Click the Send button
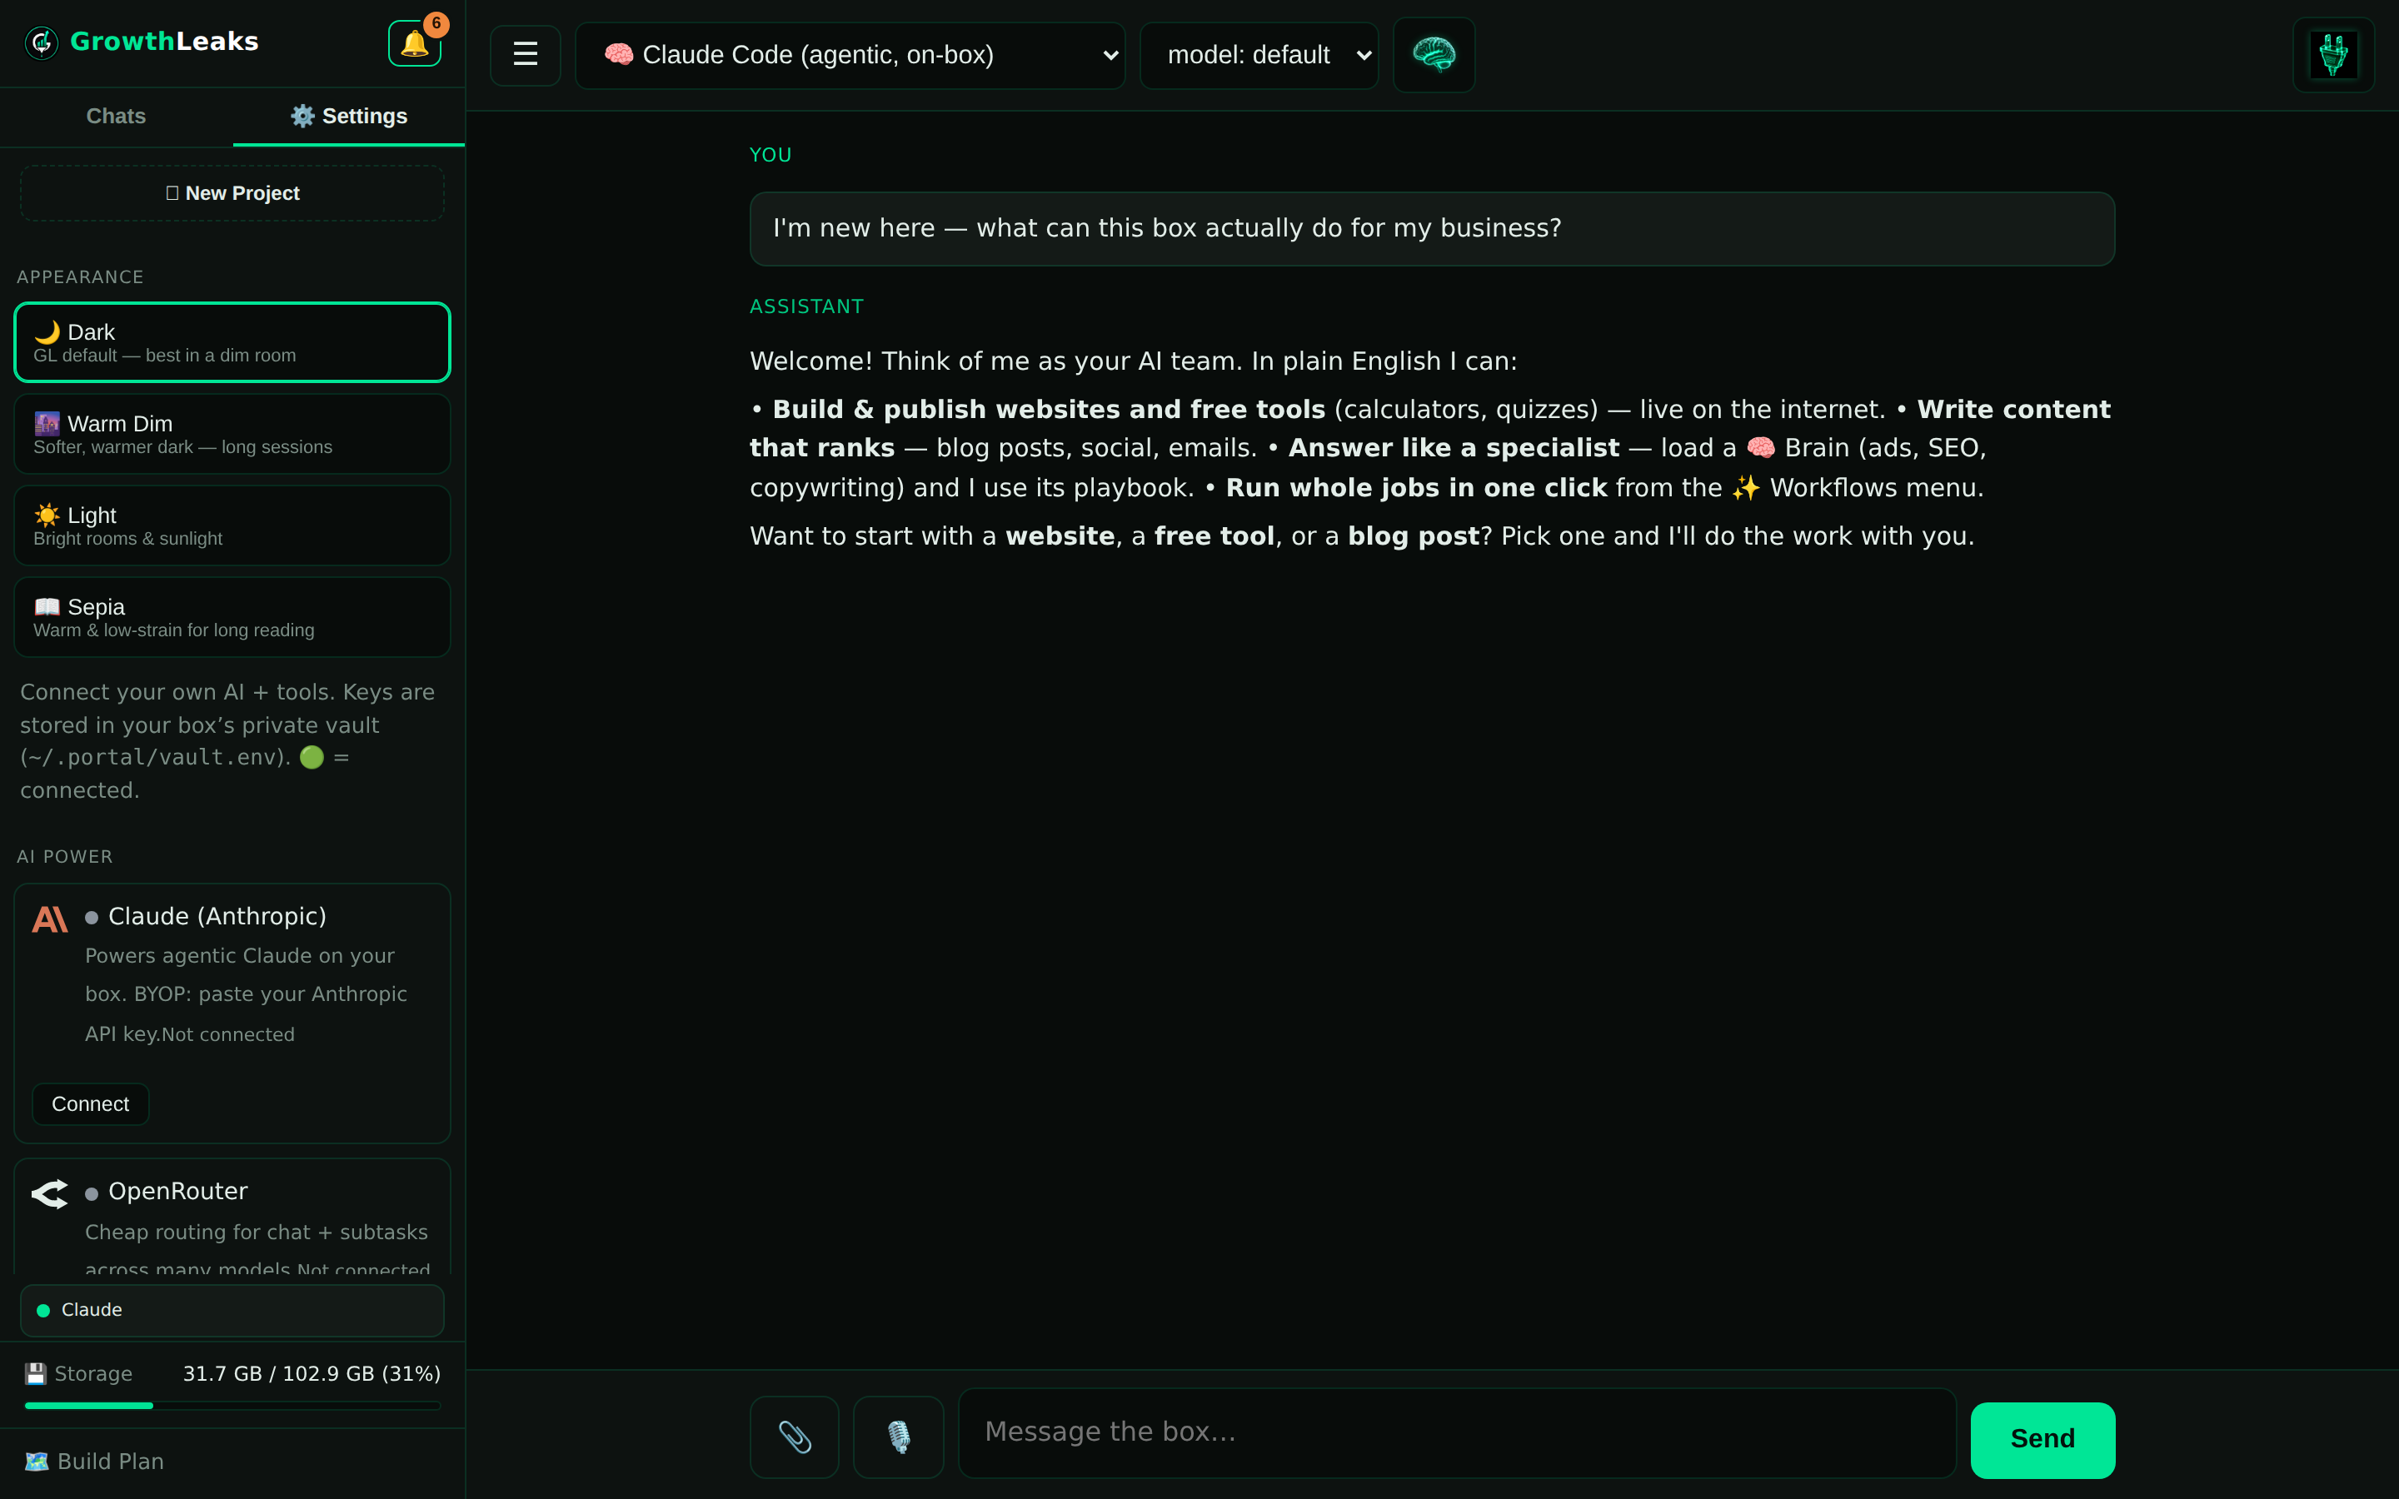The width and height of the screenshot is (2399, 1499). click(x=2042, y=1440)
